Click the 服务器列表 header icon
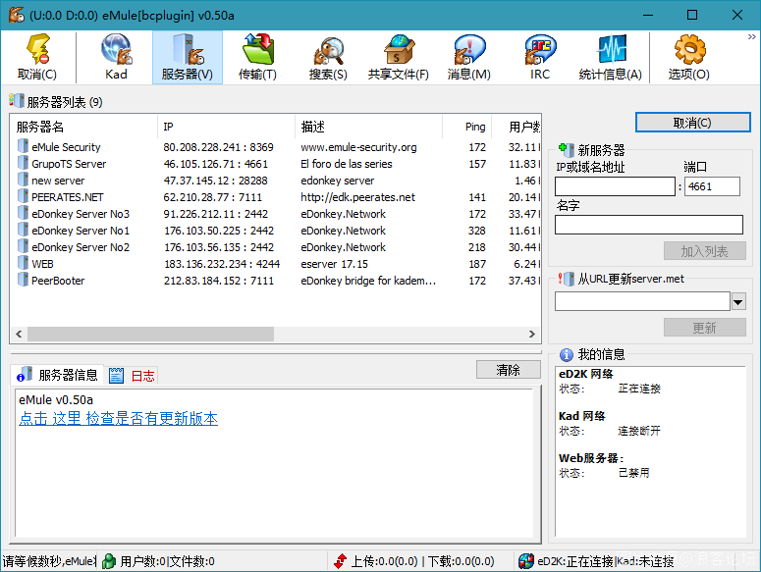 [16, 101]
